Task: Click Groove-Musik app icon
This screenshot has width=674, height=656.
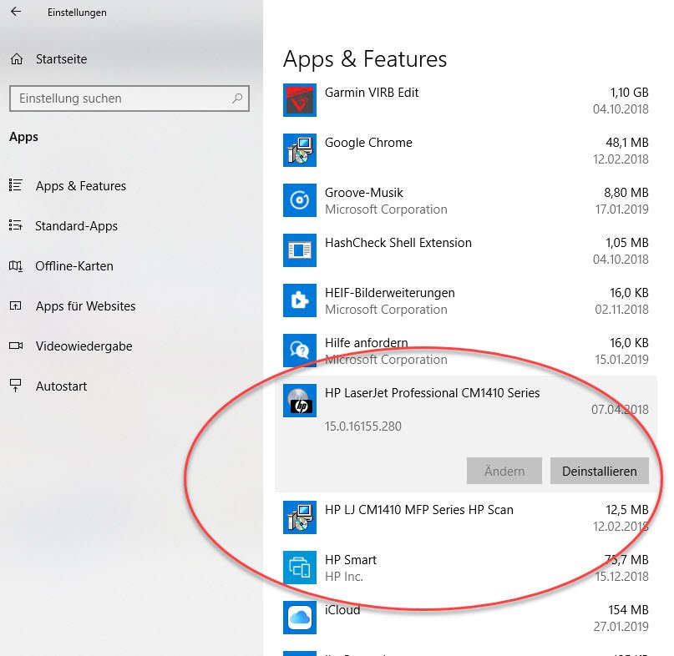Action: point(300,200)
